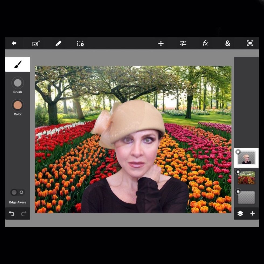Open the ampersand extras menu
The image size is (264, 264).
[228, 43]
